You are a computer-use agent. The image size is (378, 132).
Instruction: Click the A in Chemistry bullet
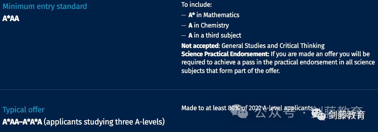pos(209,25)
